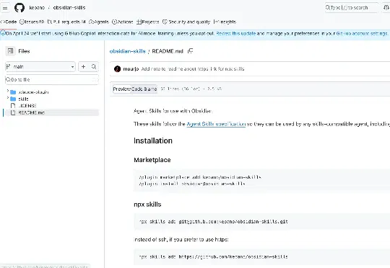Select the .claude-plugin folder
The height and width of the screenshot is (268, 390).
pyautogui.click(x=33, y=92)
